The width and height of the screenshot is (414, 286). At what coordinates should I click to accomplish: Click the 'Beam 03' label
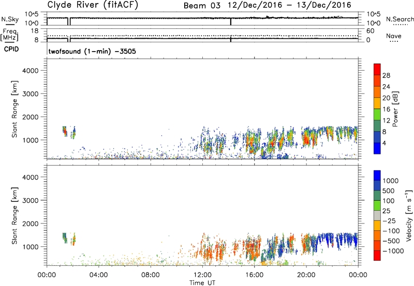pos(202,6)
